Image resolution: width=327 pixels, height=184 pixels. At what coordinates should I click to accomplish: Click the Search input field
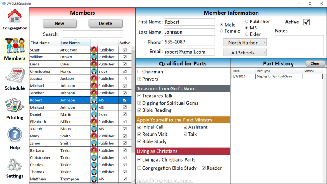coord(93,34)
